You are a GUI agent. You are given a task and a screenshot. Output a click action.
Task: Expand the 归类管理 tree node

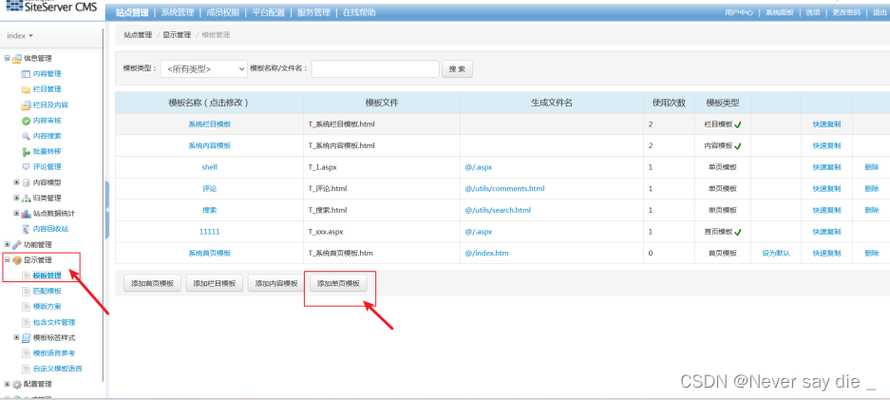coord(16,198)
